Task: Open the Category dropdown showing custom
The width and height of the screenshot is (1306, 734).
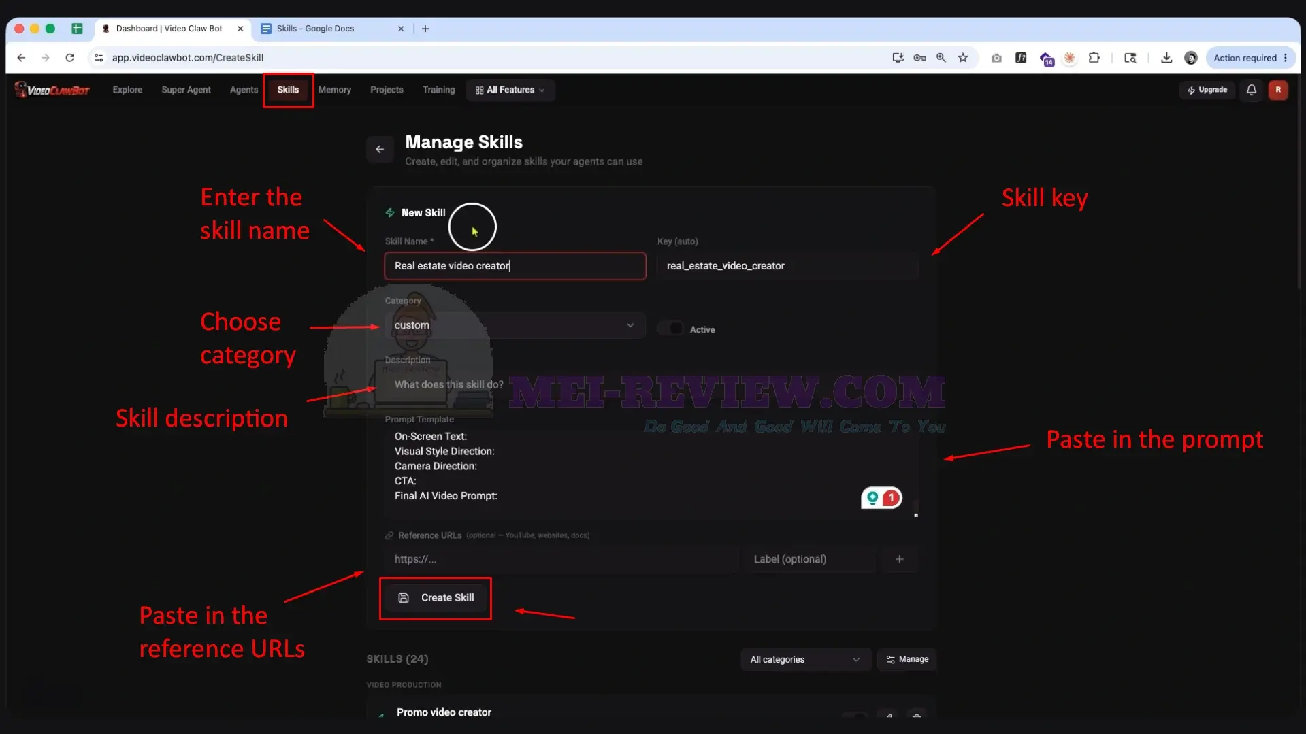Action: pos(515,325)
